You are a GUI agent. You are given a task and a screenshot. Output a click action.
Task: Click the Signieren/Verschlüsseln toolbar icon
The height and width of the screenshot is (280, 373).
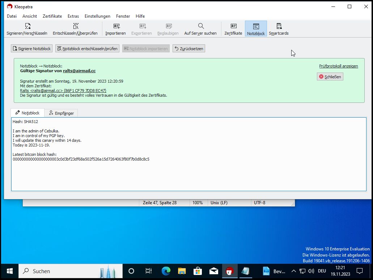pyautogui.click(x=27, y=29)
